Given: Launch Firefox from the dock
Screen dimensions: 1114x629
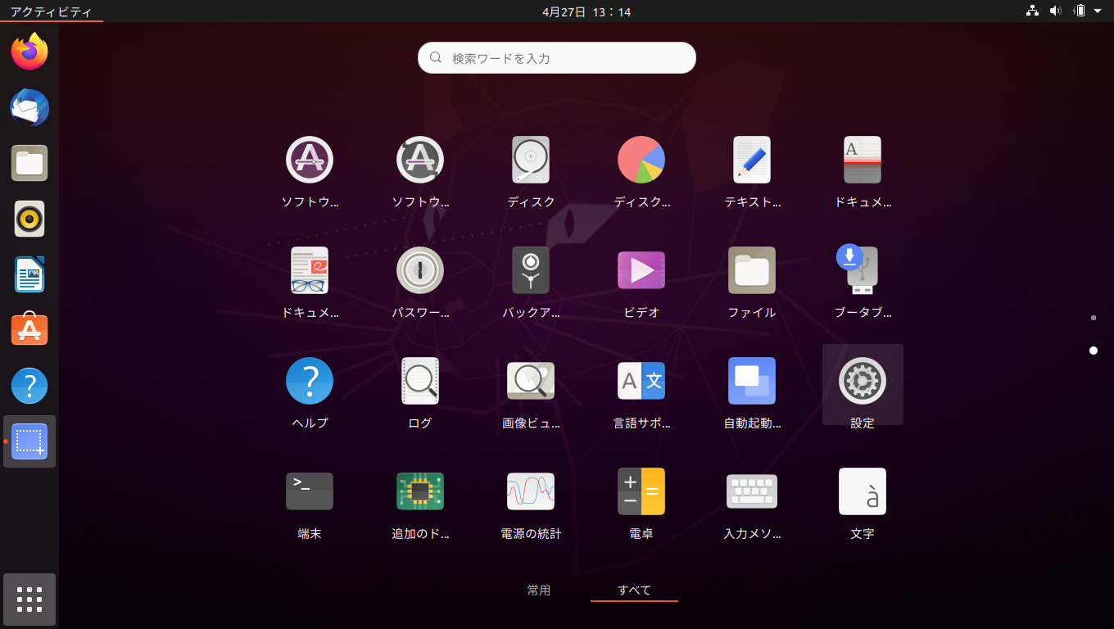Looking at the screenshot, I should (29, 52).
